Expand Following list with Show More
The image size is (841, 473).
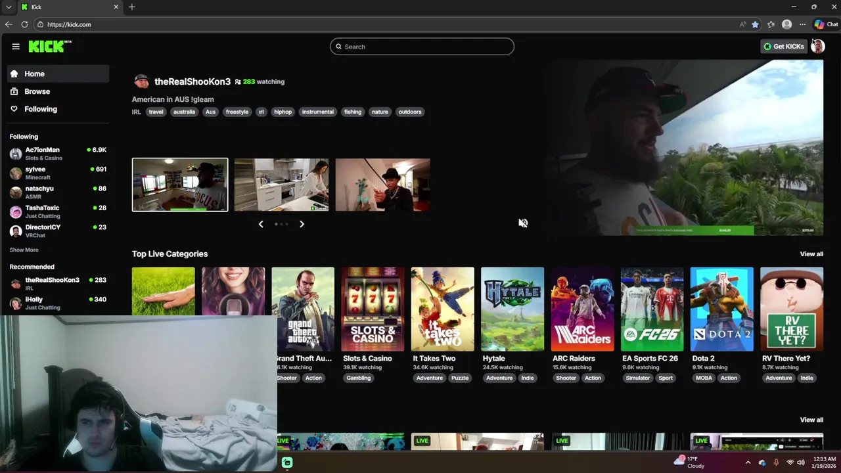click(24, 250)
